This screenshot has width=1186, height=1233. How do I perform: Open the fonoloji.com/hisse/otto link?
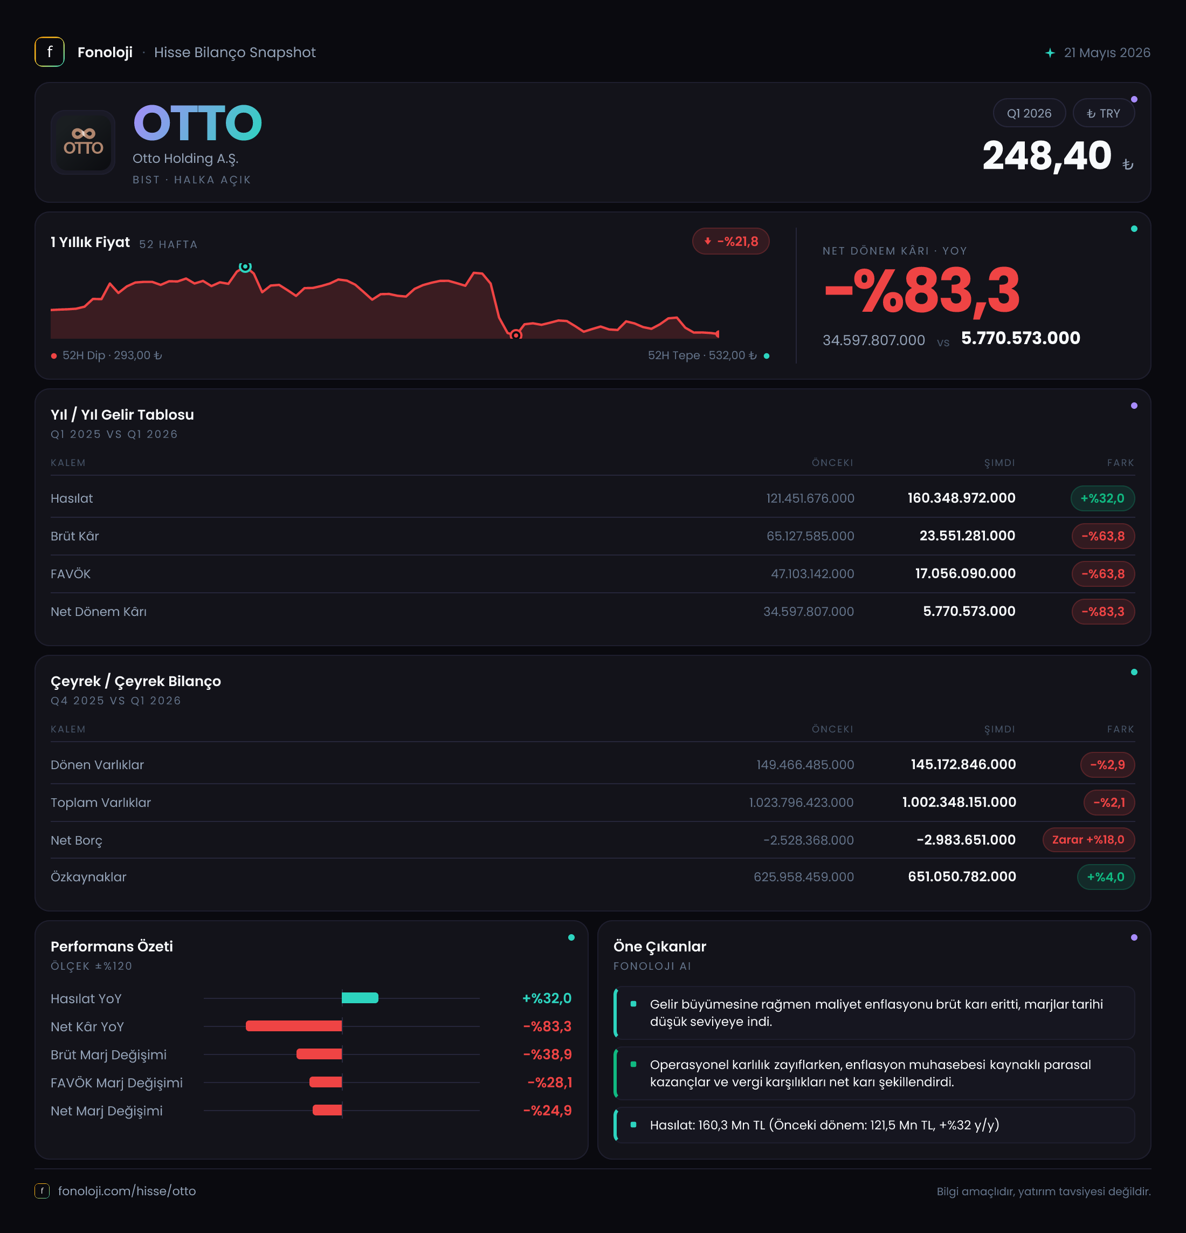(x=127, y=1191)
